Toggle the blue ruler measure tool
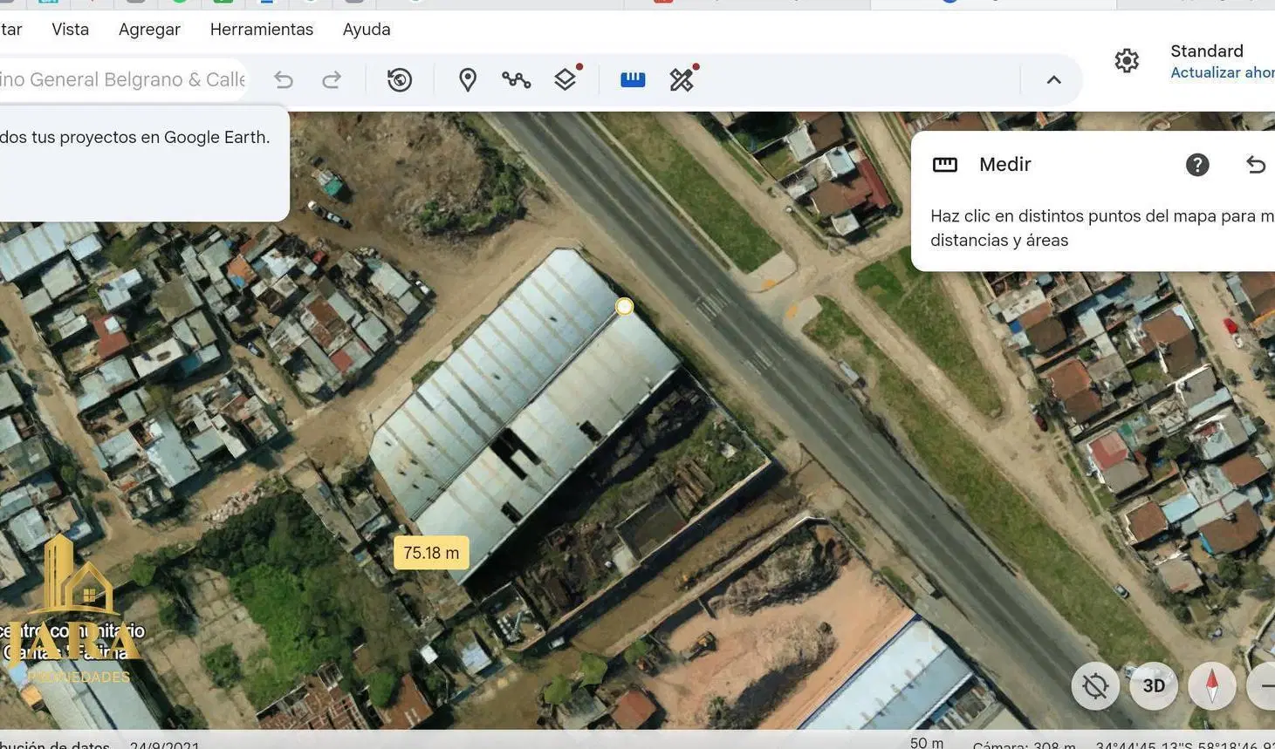This screenshot has width=1275, height=749. tap(633, 80)
